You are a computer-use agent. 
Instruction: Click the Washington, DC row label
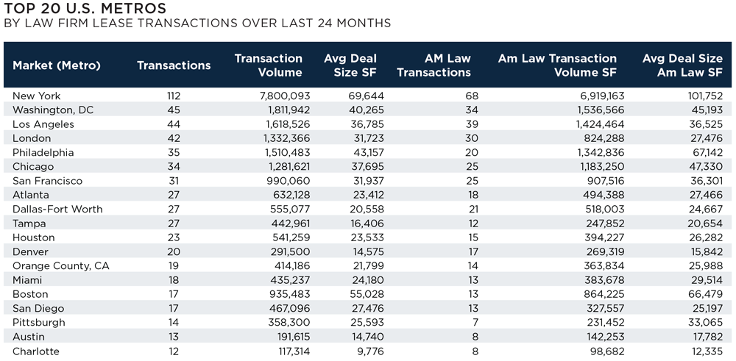[x=53, y=110]
